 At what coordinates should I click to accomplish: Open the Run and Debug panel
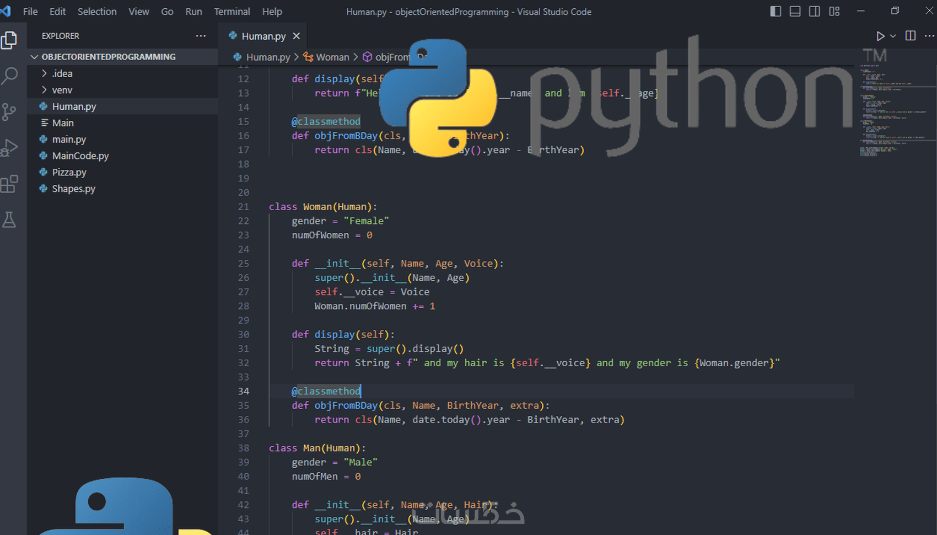pyautogui.click(x=10, y=147)
